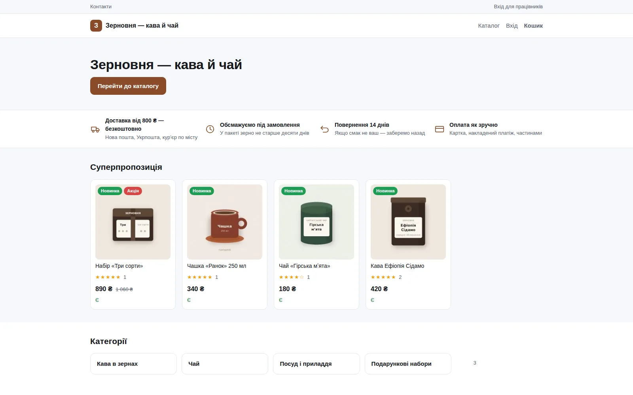Click the «Зерновня — кава й чай» header brand name
633x395 pixels.
(x=142, y=26)
